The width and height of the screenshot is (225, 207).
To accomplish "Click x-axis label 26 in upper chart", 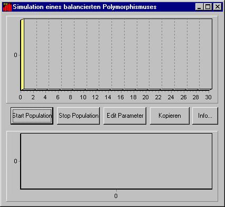I will [x=183, y=97].
